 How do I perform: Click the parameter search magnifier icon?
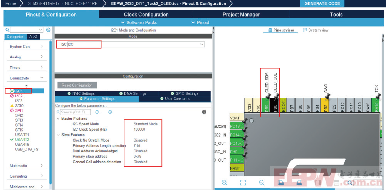58,112
